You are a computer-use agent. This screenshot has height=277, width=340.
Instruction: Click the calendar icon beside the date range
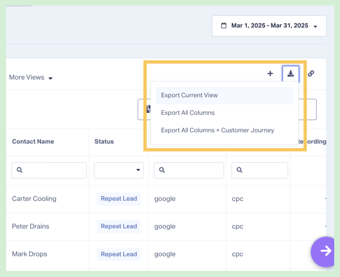224,26
